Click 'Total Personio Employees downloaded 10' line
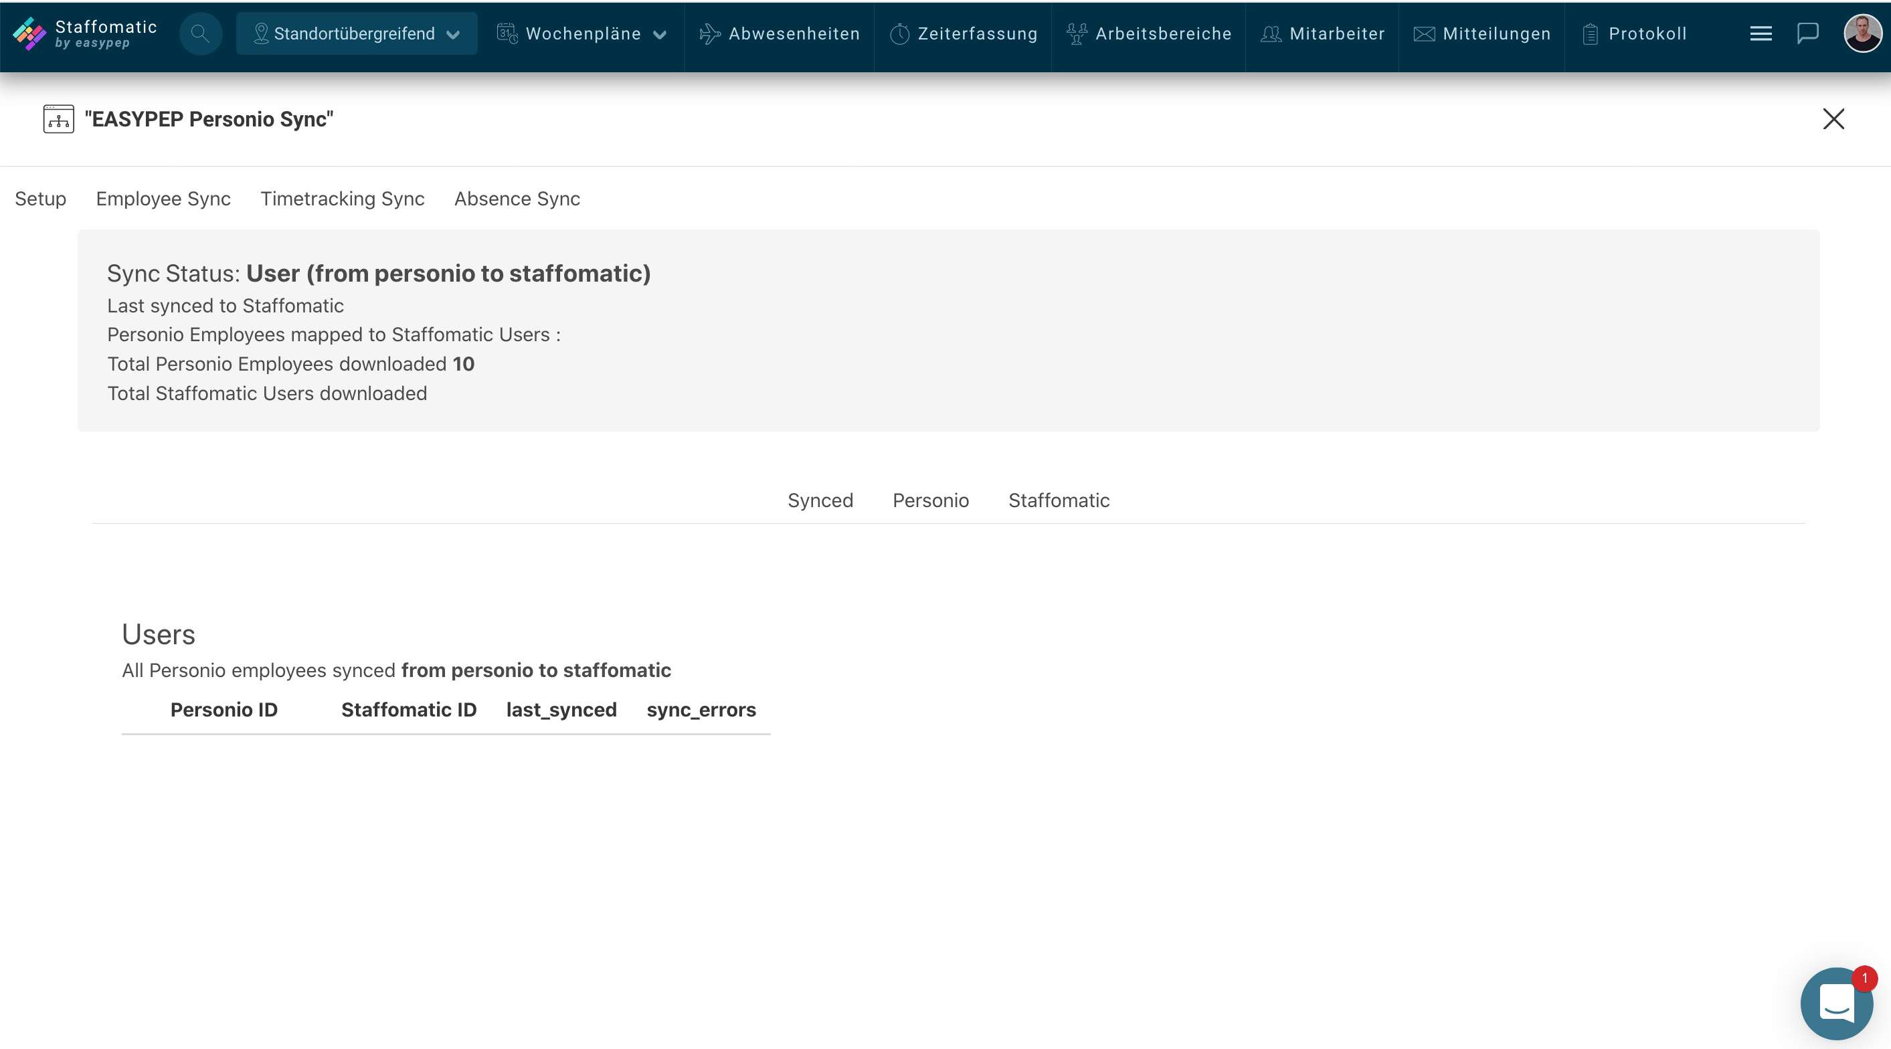Screen dimensions: 1891x1049 tap(290, 364)
